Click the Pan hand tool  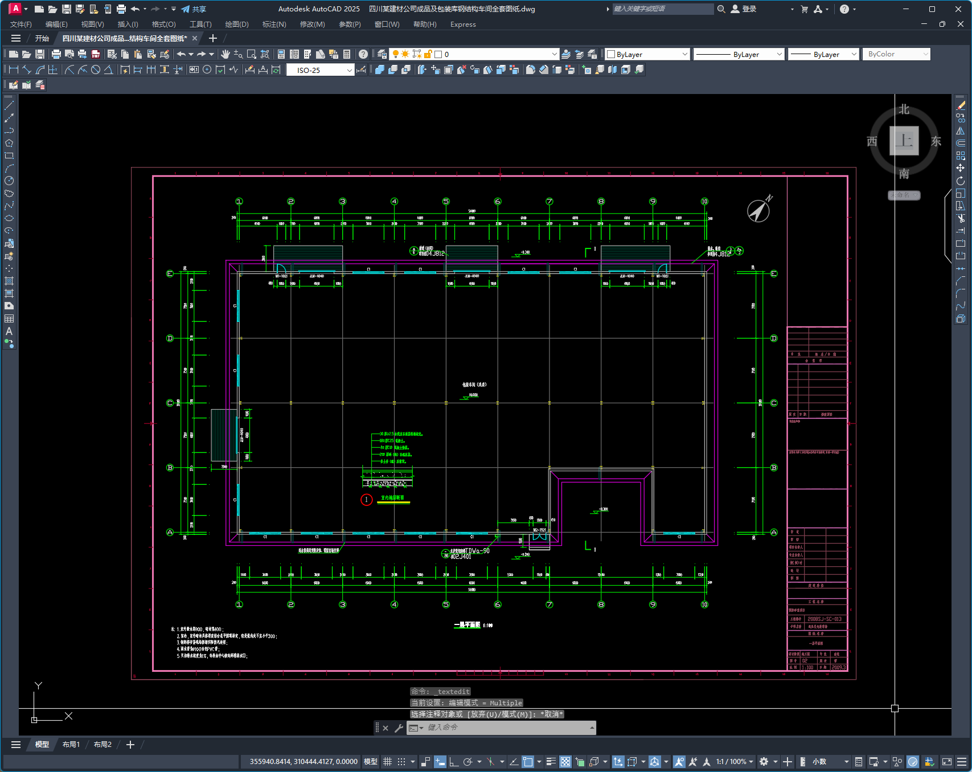tap(225, 54)
